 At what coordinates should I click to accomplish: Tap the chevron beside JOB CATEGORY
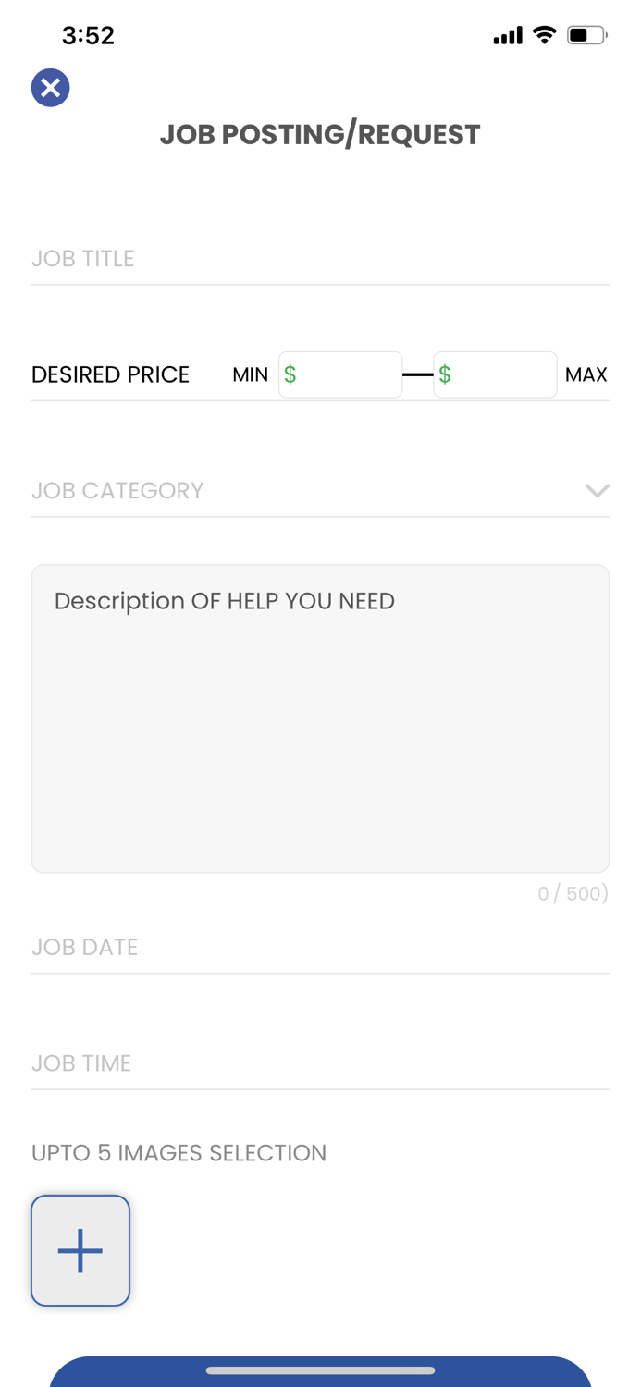click(x=598, y=490)
